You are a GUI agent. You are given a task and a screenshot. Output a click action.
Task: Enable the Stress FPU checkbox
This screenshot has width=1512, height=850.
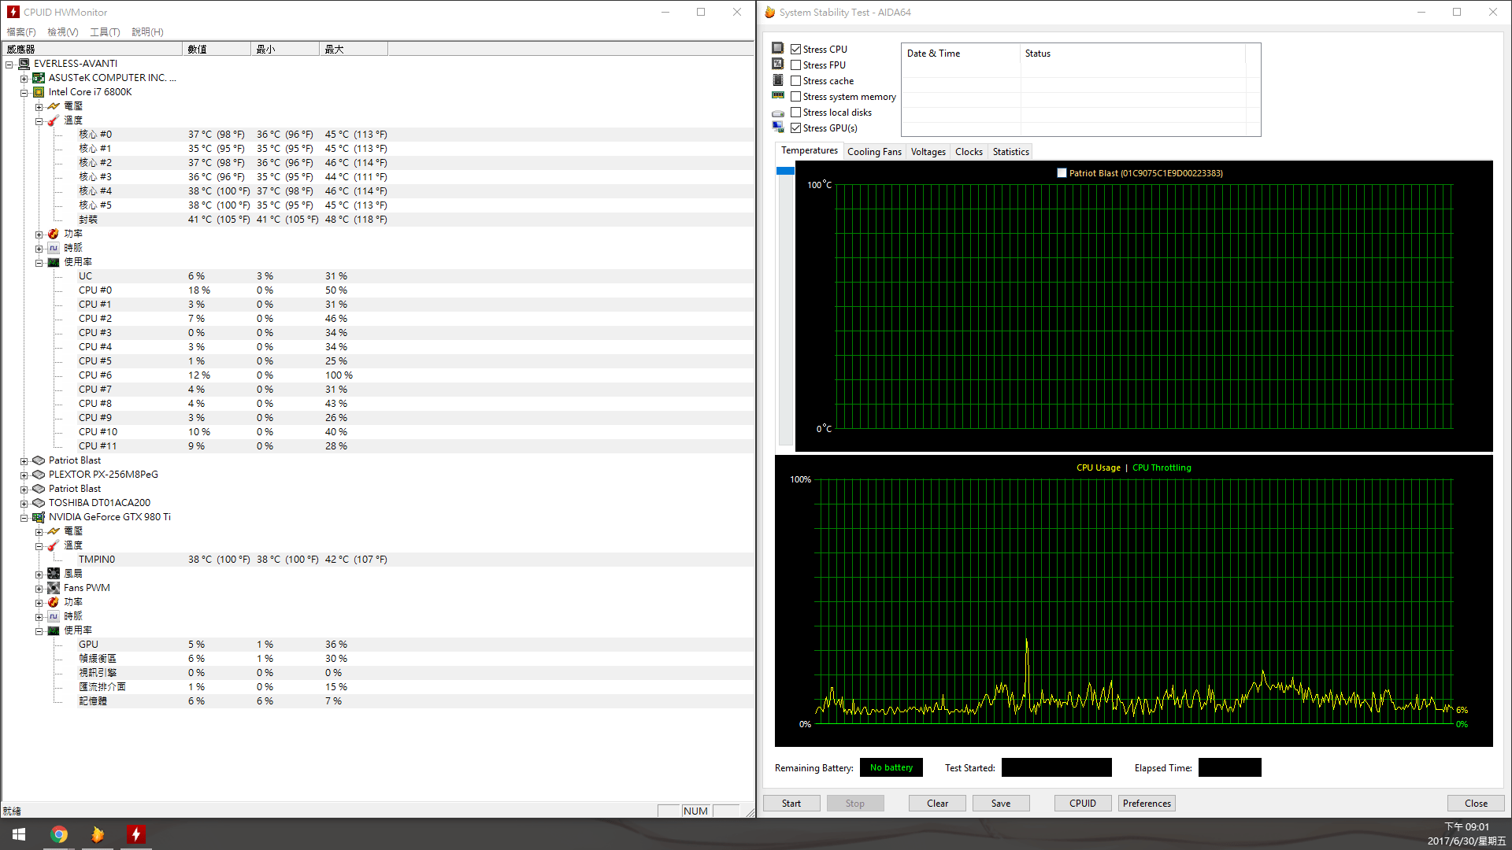(x=796, y=65)
